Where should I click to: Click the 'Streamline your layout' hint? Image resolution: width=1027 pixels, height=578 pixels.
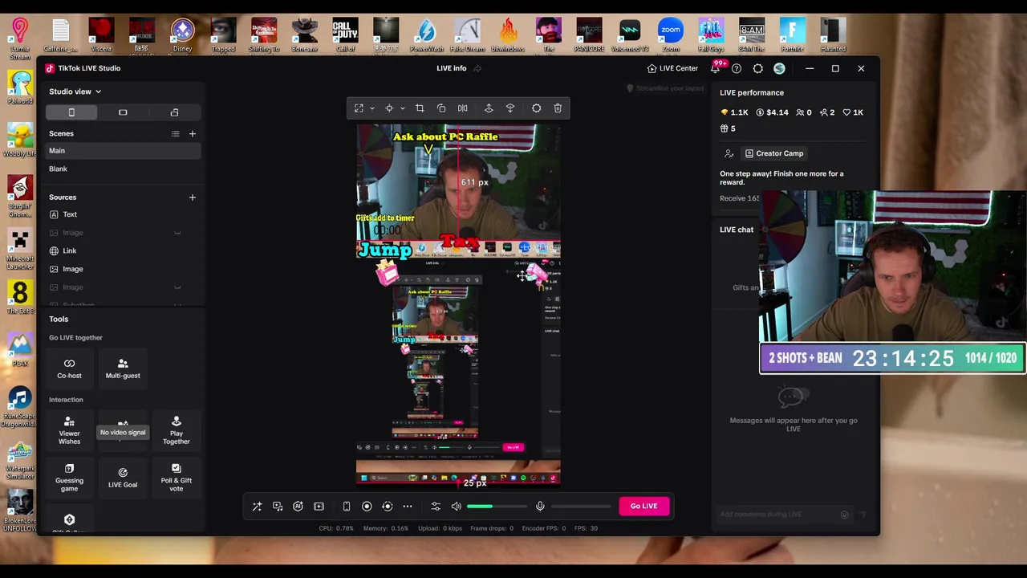(x=665, y=88)
